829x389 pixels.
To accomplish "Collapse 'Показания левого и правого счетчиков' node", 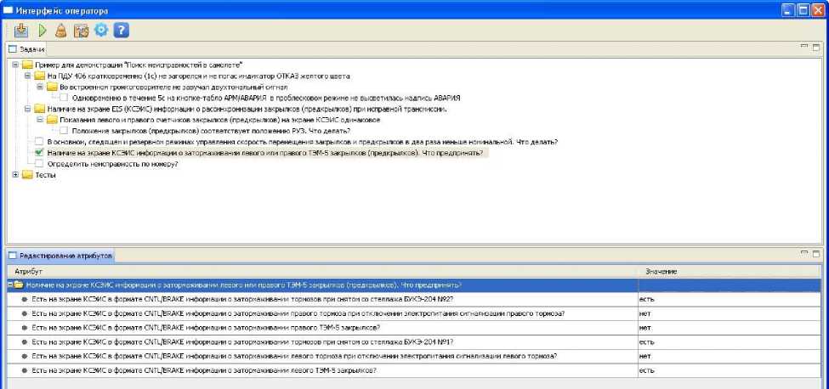I will click(40, 121).
